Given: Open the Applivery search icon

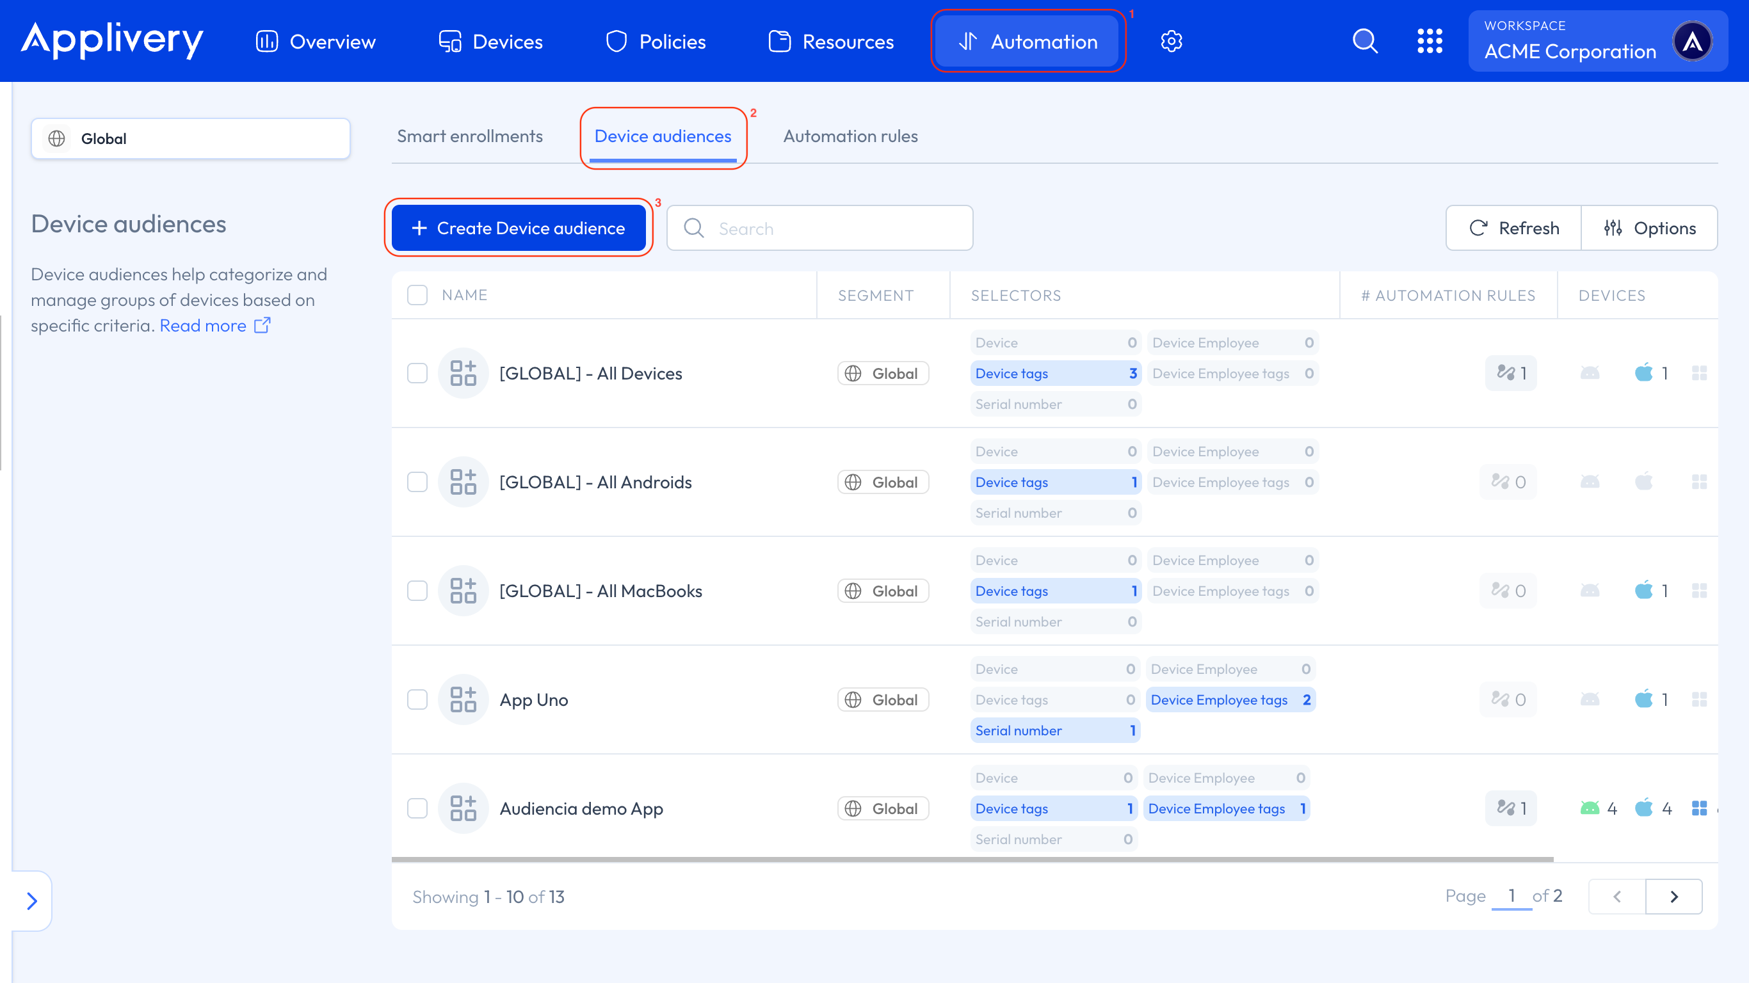Looking at the screenshot, I should [x=1365, y=41].
